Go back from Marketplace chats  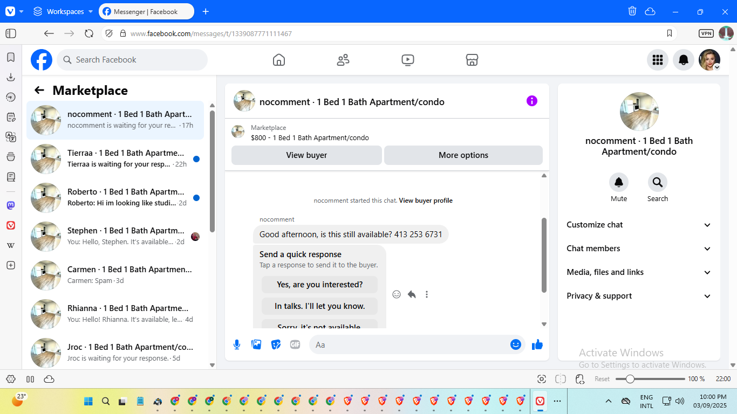click(39, 91)
